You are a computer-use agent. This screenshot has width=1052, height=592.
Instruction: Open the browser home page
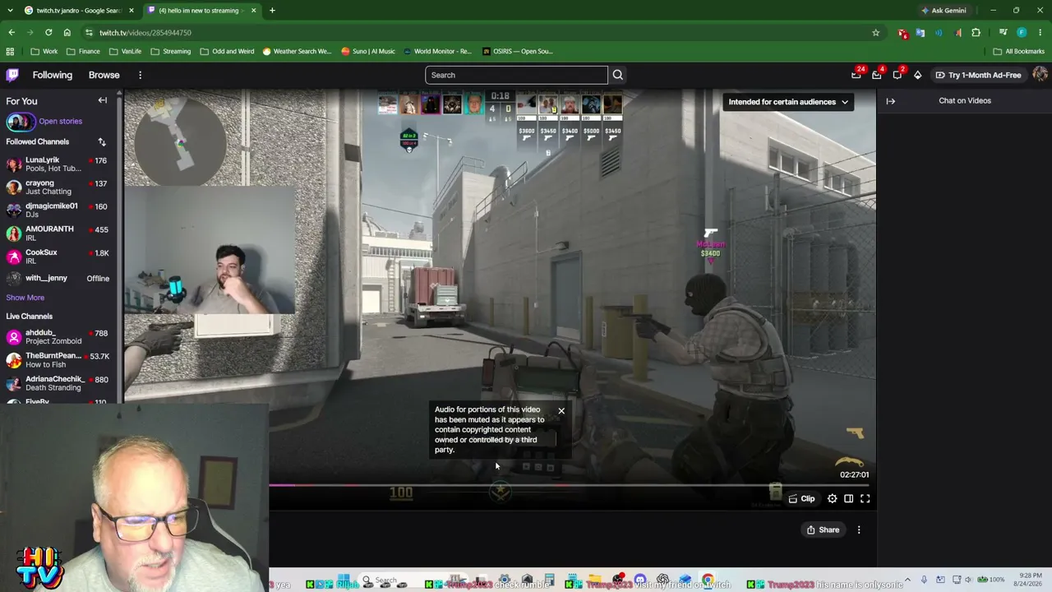[x=67, y=32]
